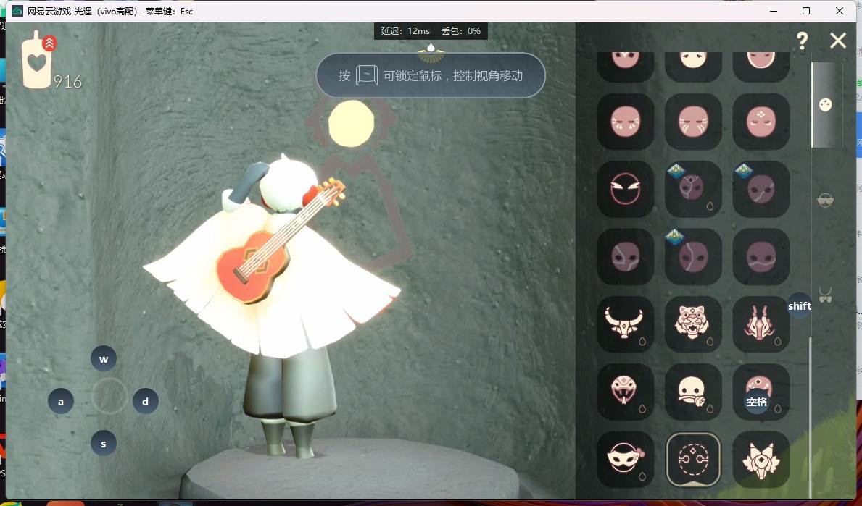Select the black mask with angry white eyes
Viewport: 862px width, 506px height.
click(625, 189)
